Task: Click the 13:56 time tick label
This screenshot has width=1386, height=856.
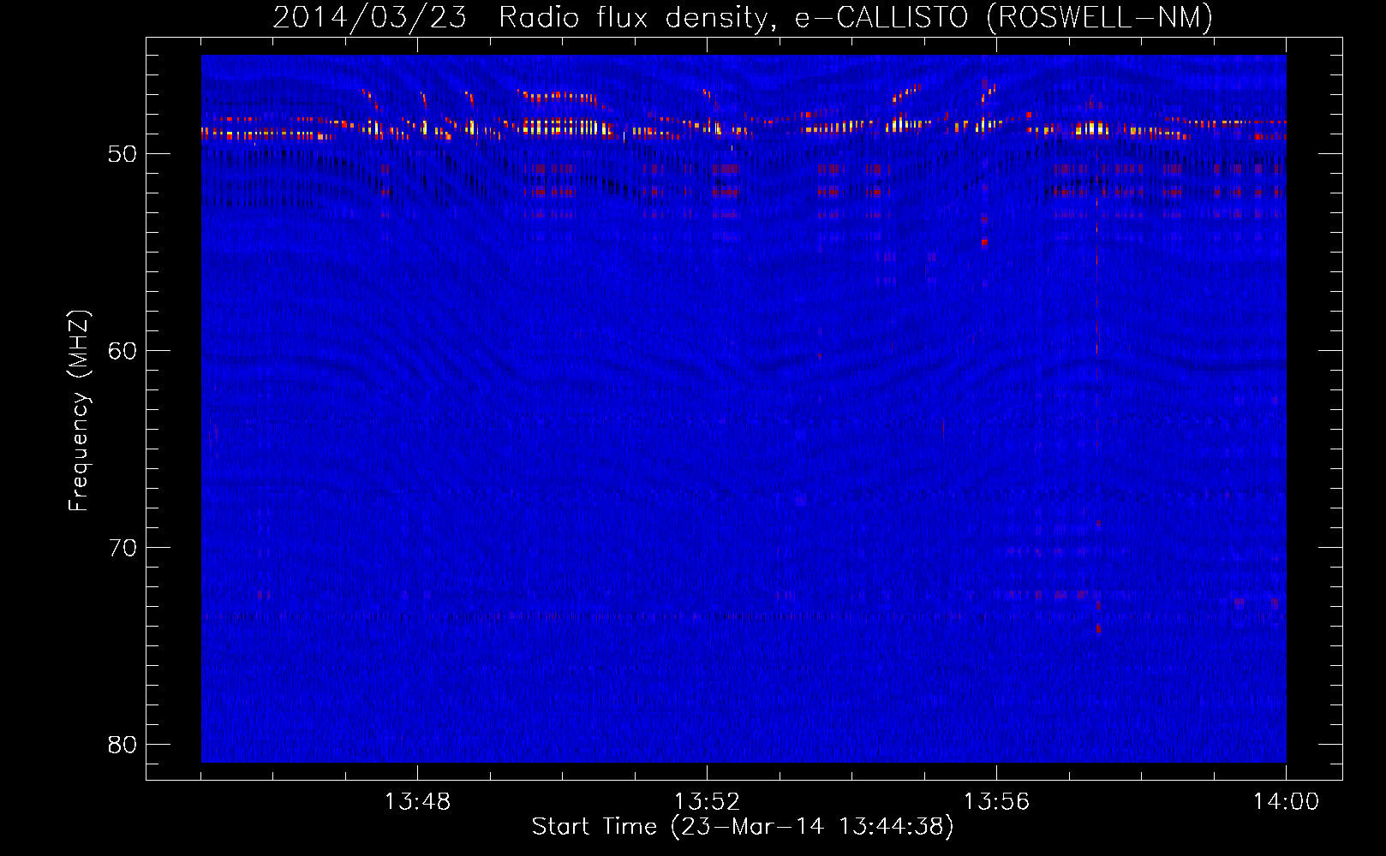Action: pos(996,802)
